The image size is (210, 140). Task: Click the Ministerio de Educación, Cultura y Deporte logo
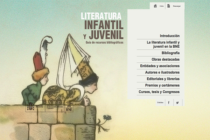click(55, 107)
